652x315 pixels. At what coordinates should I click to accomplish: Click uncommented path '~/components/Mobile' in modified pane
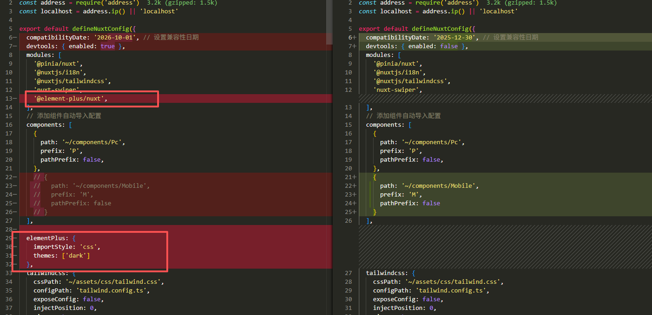coord(440,186)
